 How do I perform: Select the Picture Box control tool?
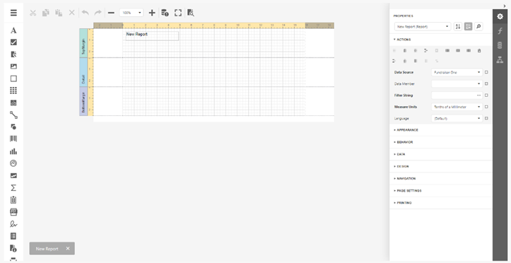(13, 66)
